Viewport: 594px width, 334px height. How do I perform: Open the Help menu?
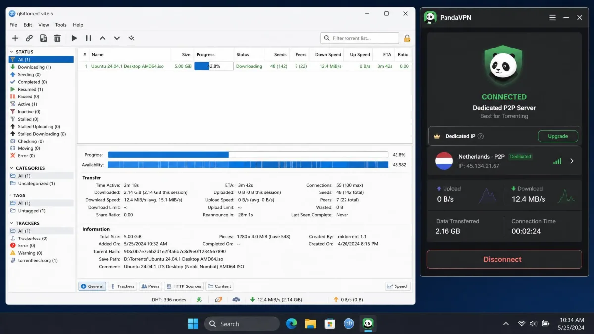point(78,25)
